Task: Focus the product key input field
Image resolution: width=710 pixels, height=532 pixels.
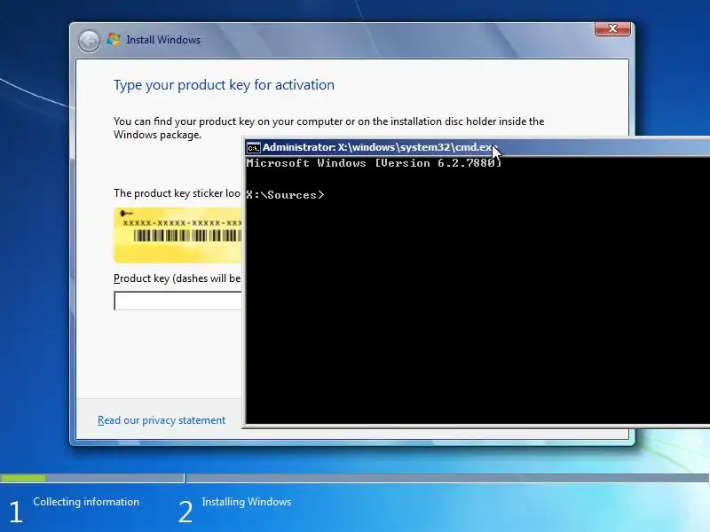Action: (x=178, y=301)
